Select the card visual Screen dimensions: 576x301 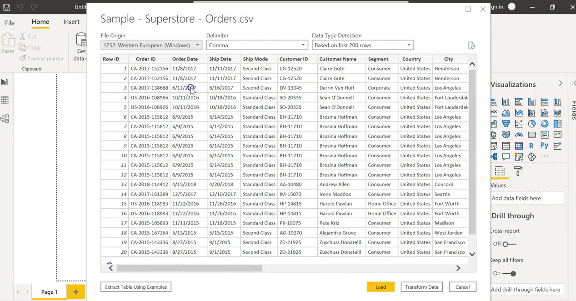coord(531,135)
